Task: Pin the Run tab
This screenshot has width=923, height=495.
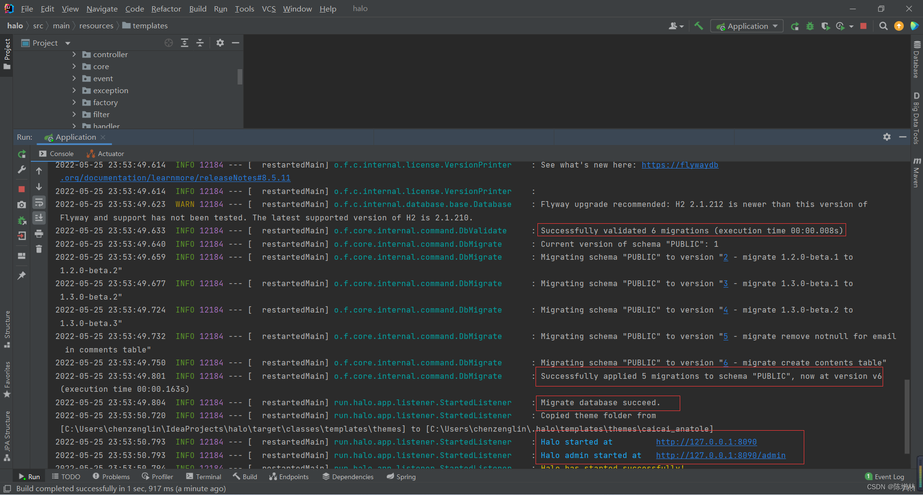Action: tap(22, 275)
